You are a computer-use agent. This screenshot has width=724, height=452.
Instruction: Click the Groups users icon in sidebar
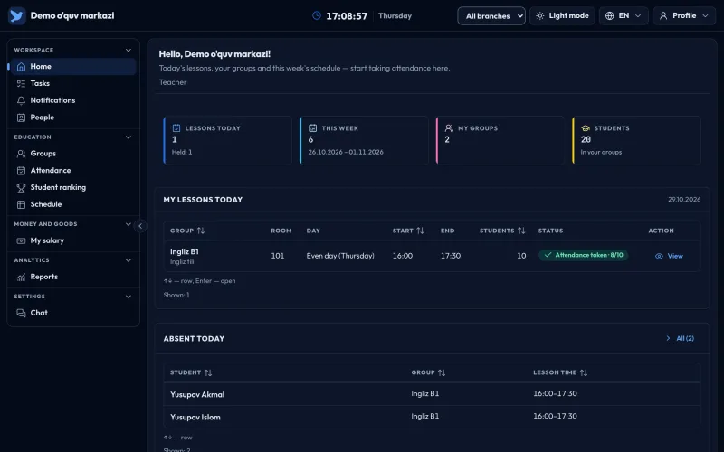(21, 154)
